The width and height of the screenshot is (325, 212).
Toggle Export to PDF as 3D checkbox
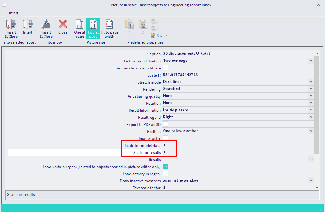(166, 124)
